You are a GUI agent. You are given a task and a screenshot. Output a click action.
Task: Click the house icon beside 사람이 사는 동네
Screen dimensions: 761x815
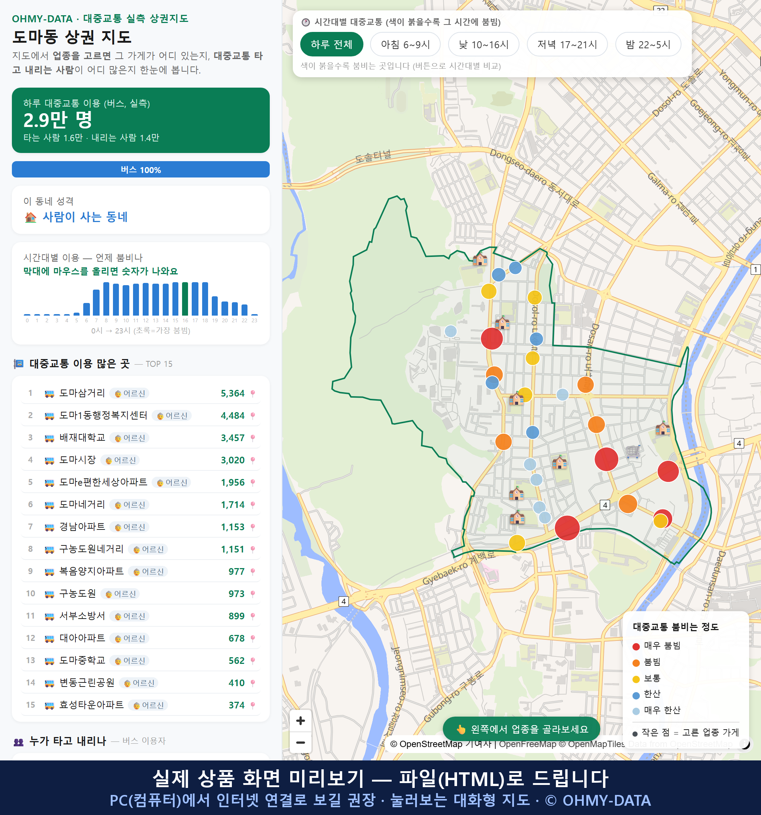(30, 217)
